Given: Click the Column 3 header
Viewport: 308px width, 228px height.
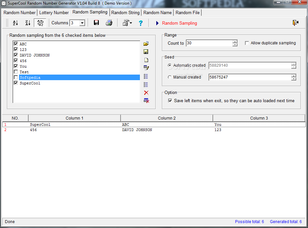Looking at the screenshot, I should point(259,118).
